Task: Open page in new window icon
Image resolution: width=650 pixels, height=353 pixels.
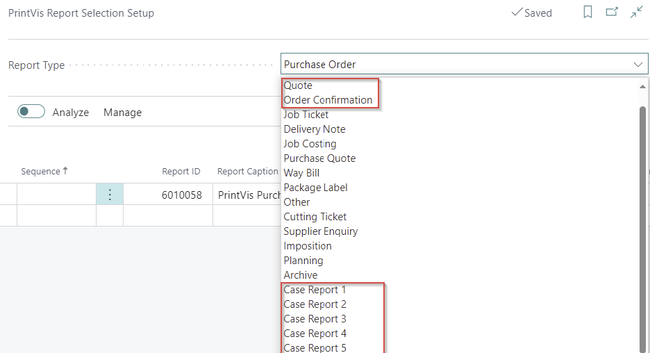Action: point(612,13)
